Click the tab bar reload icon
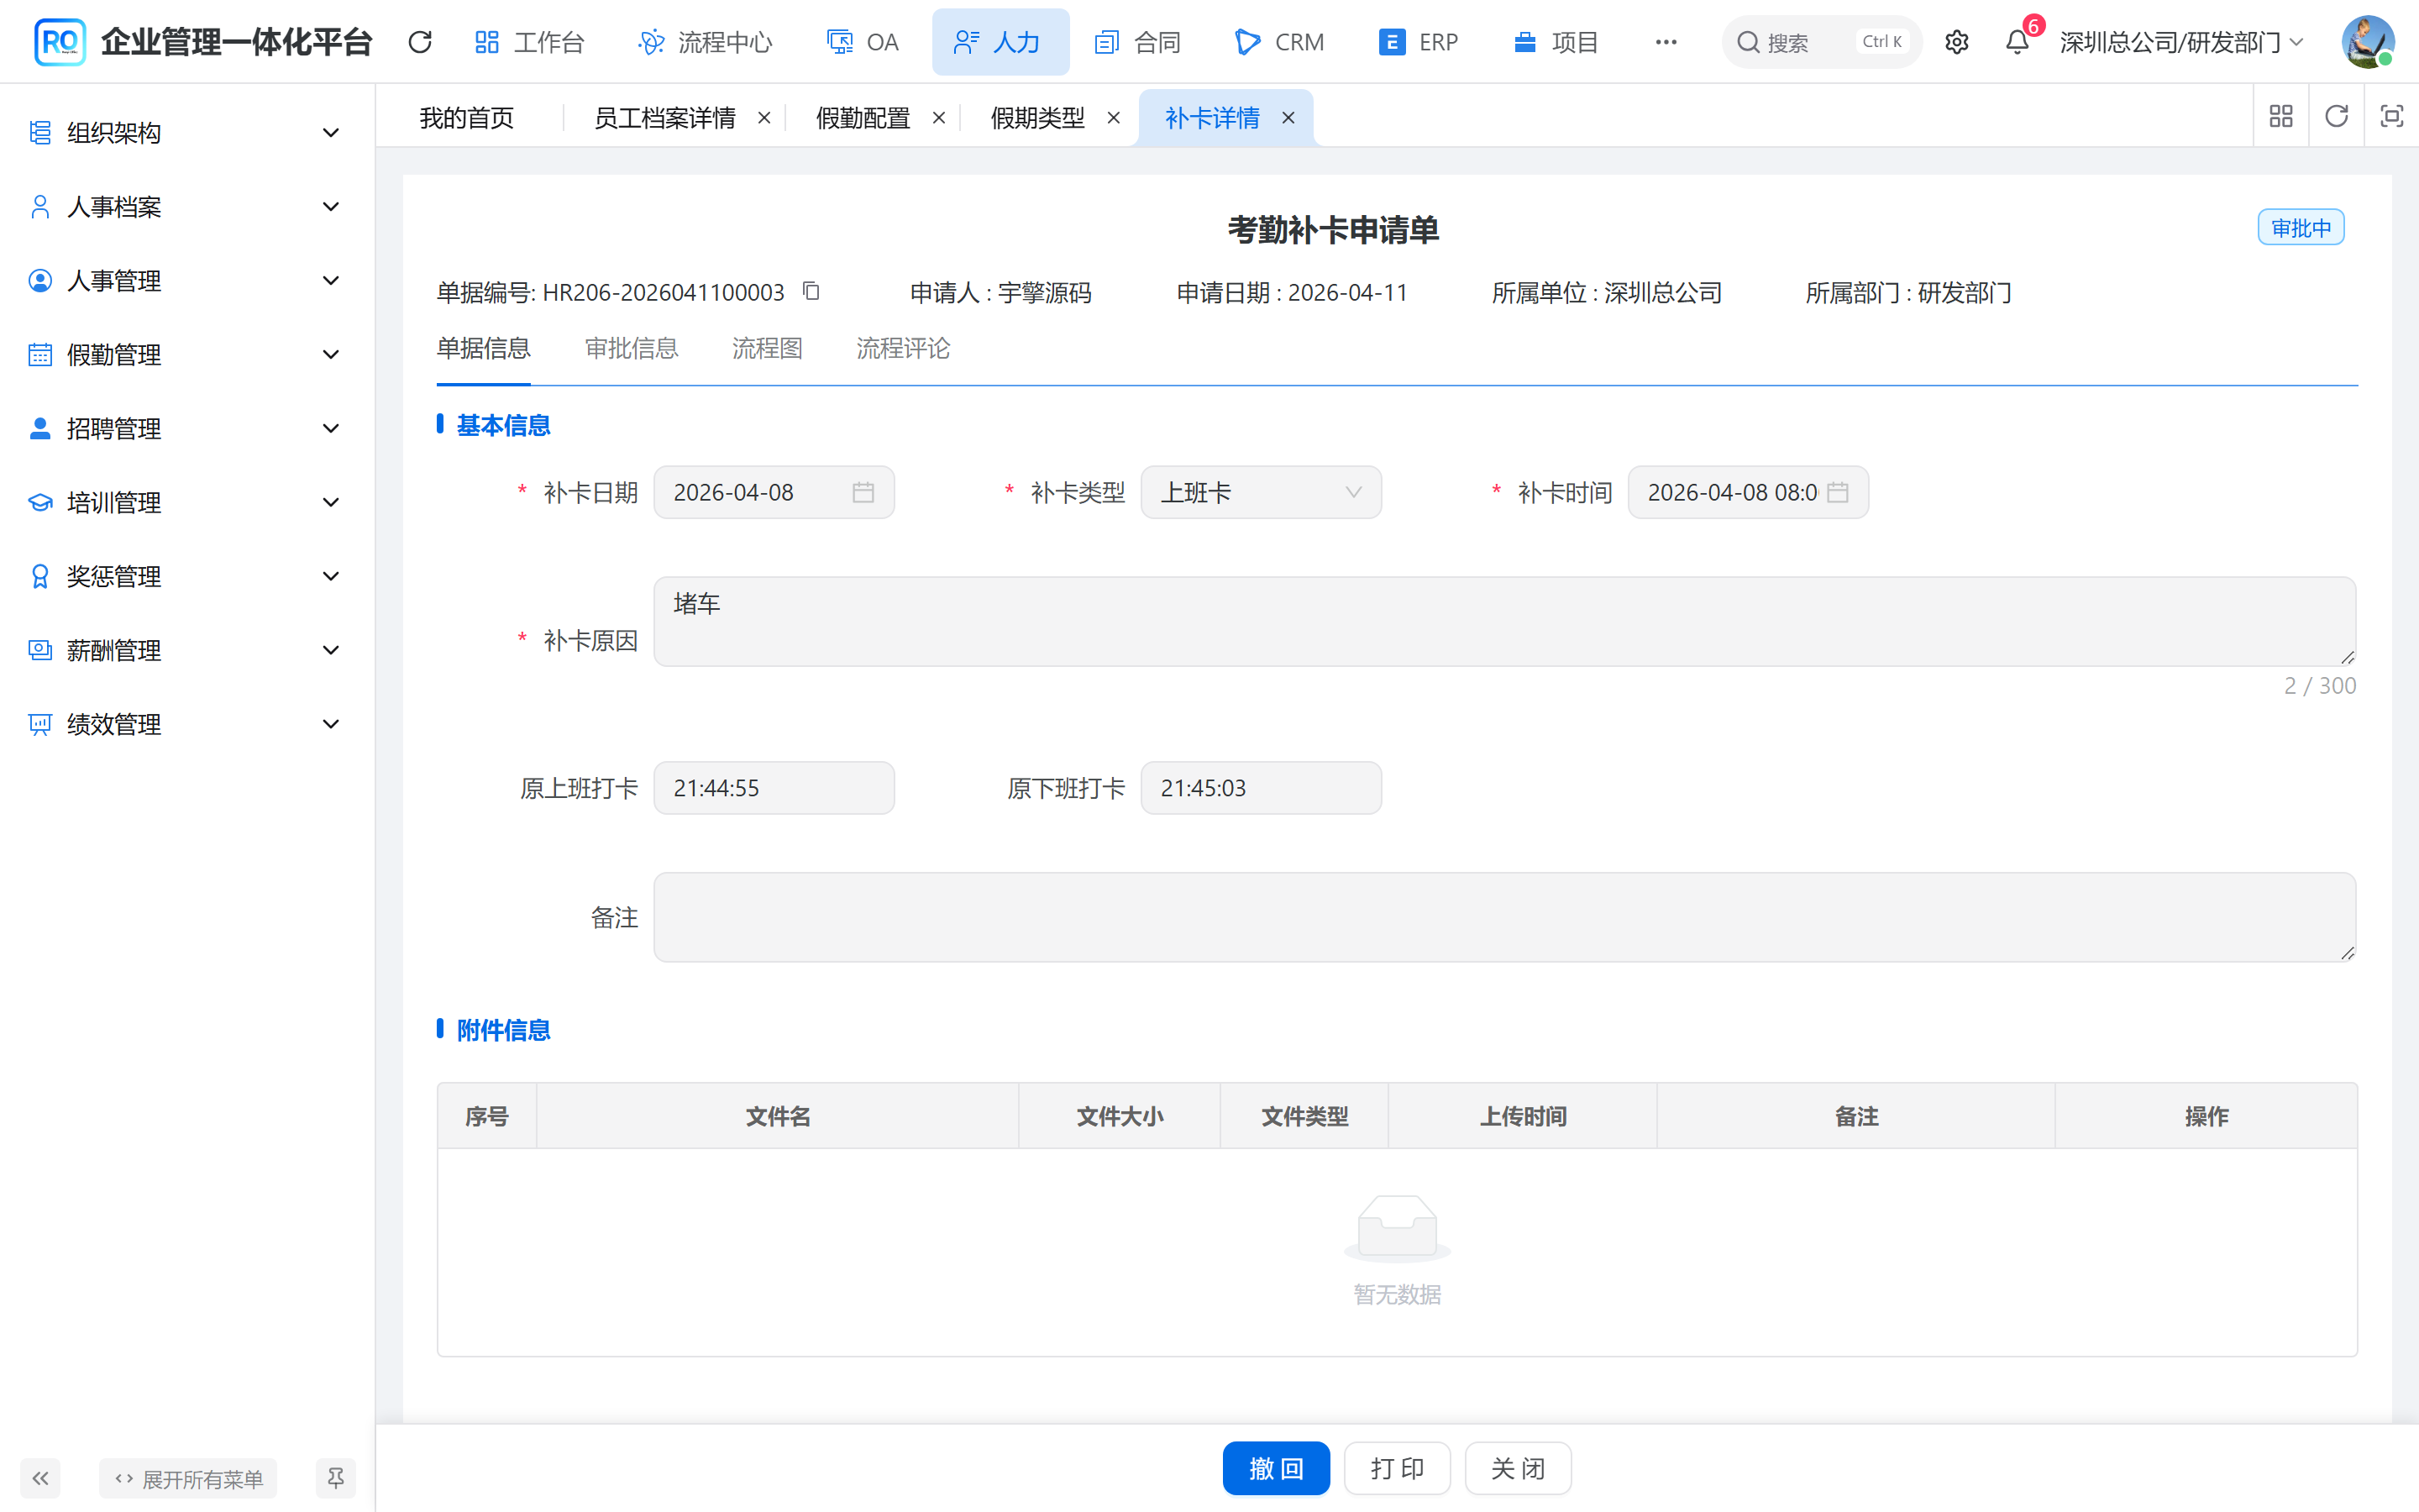Viewport: 2419px width, 1512px height. (x=2336, y=117)
